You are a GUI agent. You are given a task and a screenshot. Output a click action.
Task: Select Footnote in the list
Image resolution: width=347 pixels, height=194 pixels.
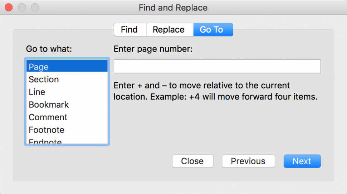(x=67, y=130)
